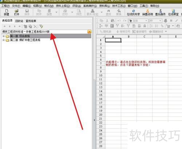Click column D header
The image size is (182, 149).
point(160,36)
